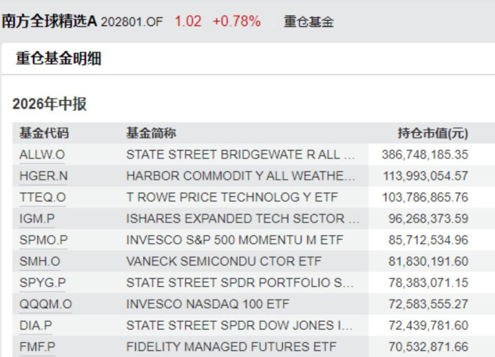The image size is (495, 357).
Task: Open the TTEQ.O fund code link
Action: [x=43, y=197]
